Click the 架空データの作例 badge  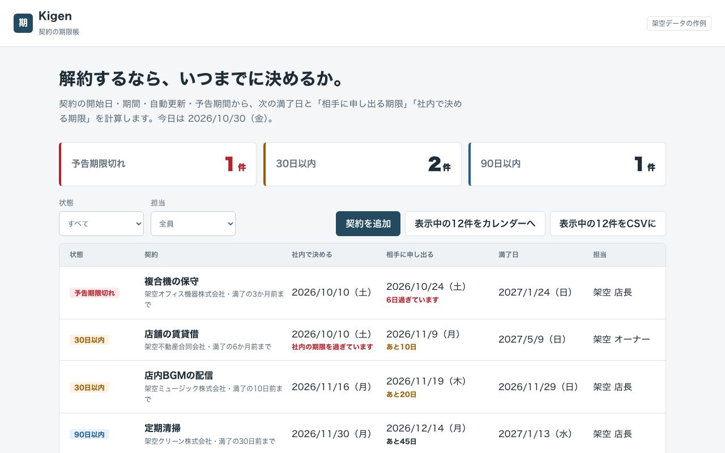tap(679, 23)
